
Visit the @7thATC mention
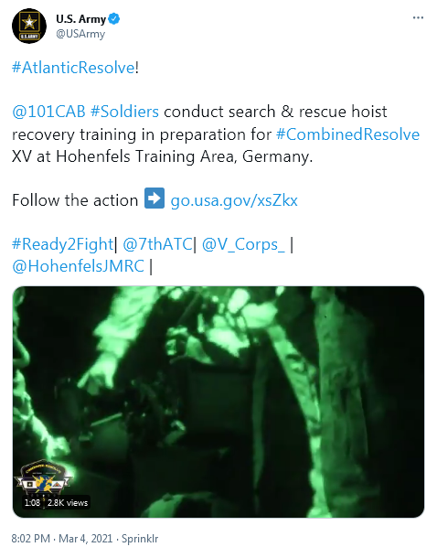[157, 244]
